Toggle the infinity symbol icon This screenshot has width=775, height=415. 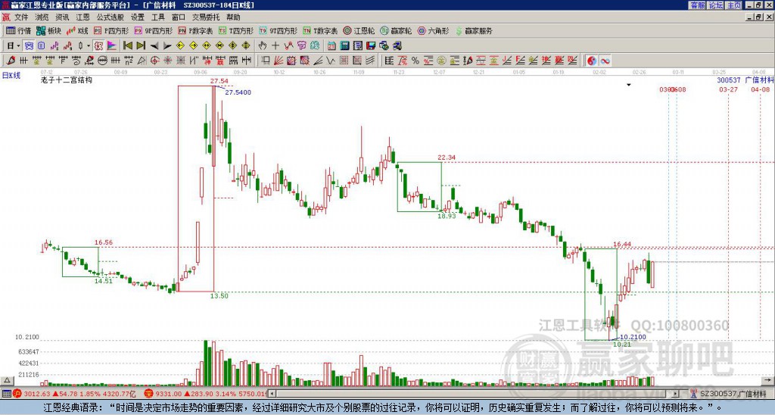(605, 61)
